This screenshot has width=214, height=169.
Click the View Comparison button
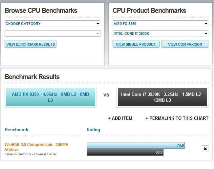coord(185,44)
